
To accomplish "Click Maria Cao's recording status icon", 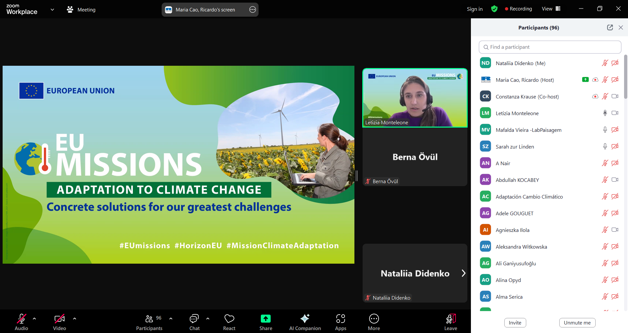I will (x=595, y=79).
